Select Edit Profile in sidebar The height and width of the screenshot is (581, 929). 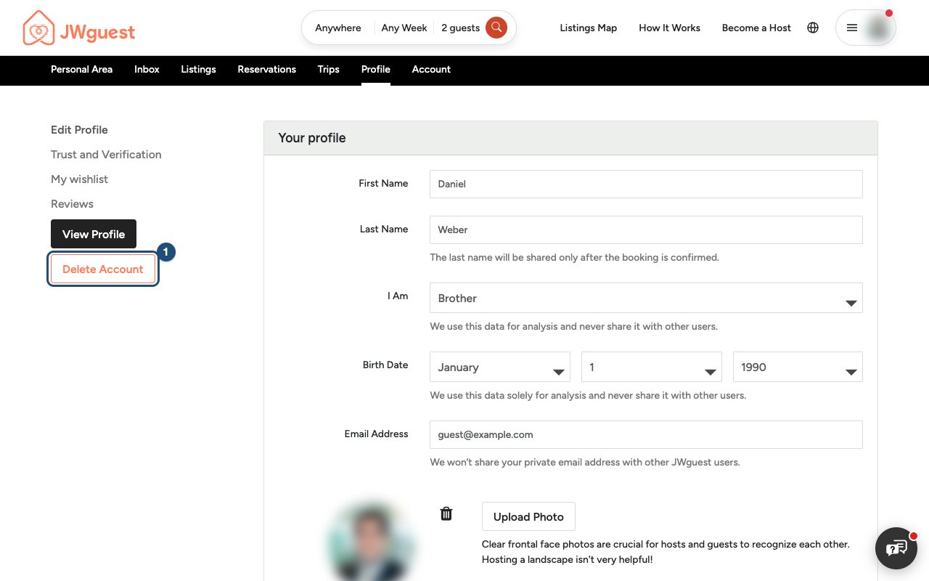79,130
